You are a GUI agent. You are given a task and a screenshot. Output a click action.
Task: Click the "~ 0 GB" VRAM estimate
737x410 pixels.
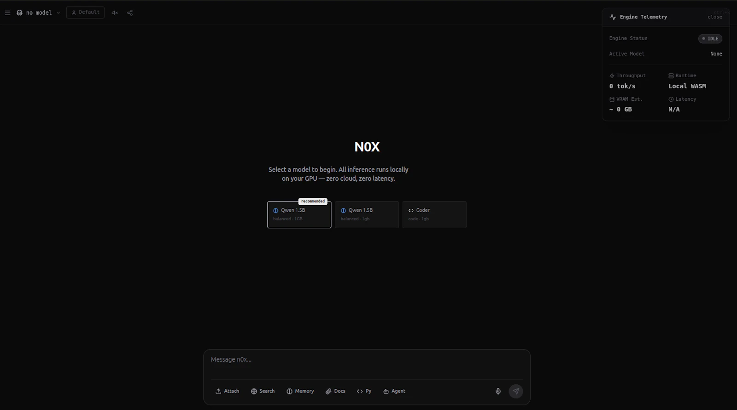click(620, 110)
